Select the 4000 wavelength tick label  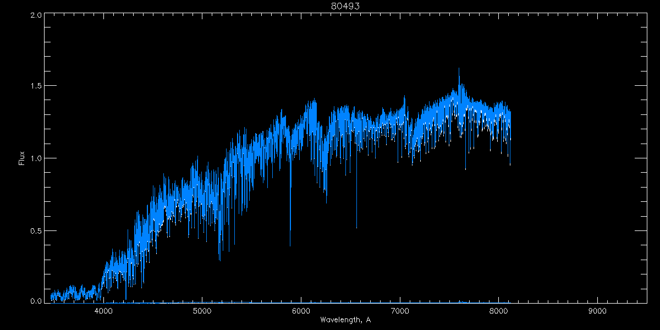tap(103, 311)
